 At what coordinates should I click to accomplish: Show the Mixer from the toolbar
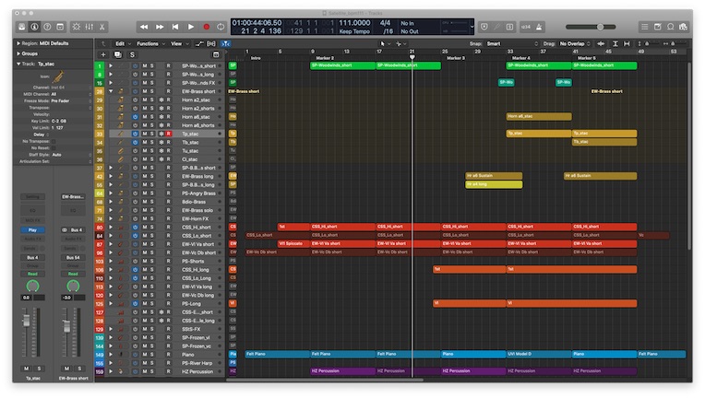[90, 27]
